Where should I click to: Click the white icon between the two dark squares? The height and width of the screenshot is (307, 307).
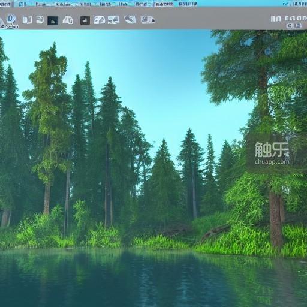pos(68,20)
